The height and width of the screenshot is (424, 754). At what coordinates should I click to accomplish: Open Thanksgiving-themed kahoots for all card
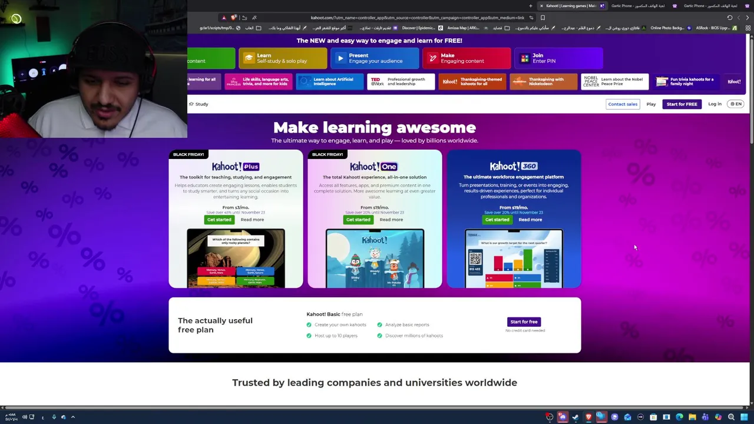coord(472,82)
